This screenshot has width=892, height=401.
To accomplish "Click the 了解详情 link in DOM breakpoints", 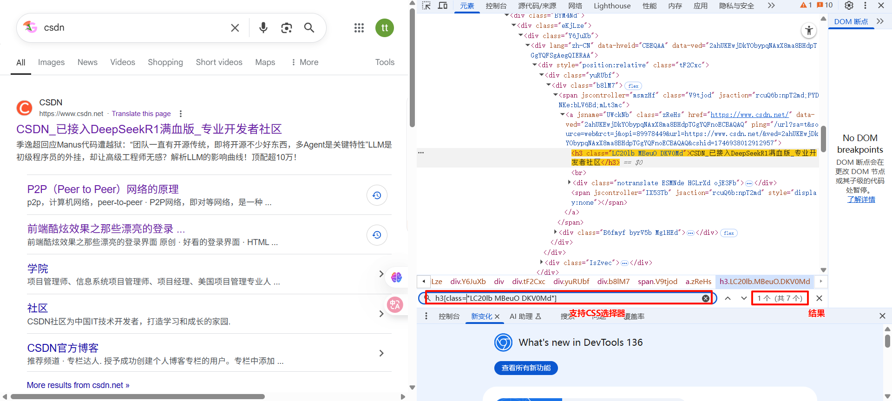I will click(x=861, y=199).
